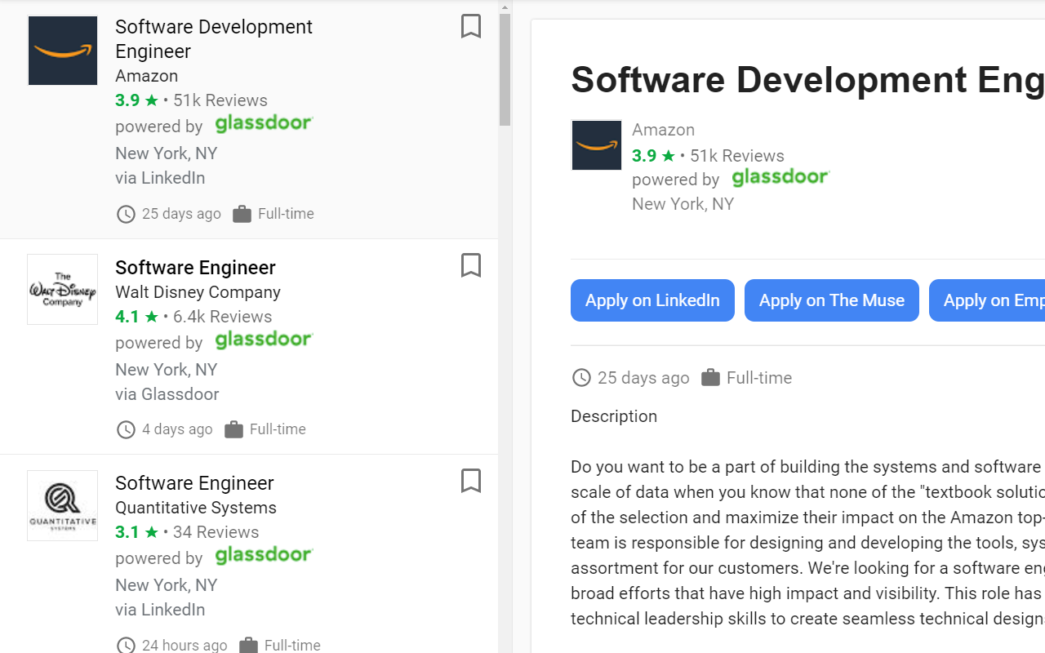1045x653 pixels.
Task: Click clock icon in Amazon list card
Action: 126,215
